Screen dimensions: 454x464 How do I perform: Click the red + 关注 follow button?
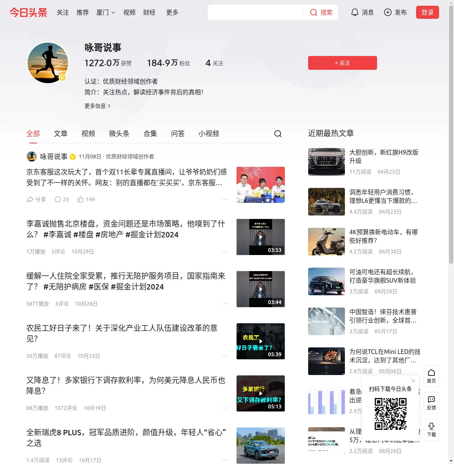343,63
